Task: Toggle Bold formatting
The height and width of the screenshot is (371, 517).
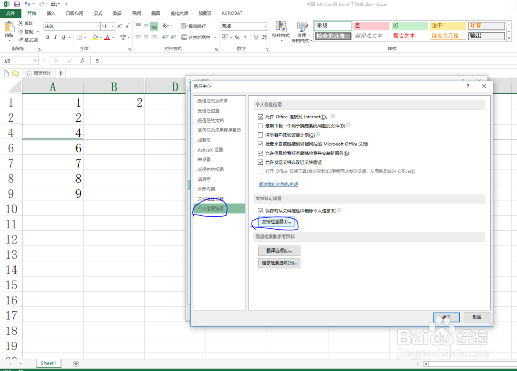Action: pos(48,37)
